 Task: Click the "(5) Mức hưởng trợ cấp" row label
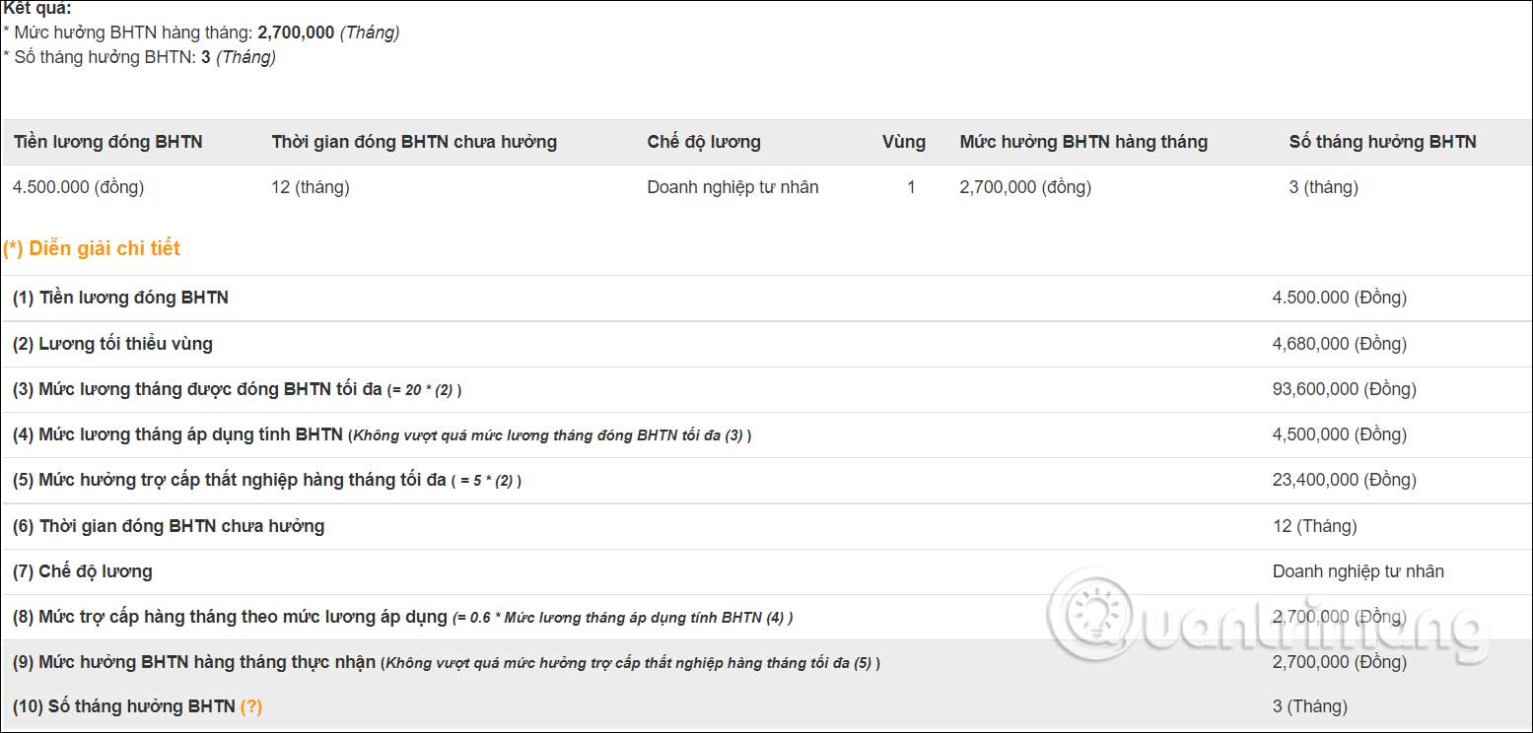(230, 480)
